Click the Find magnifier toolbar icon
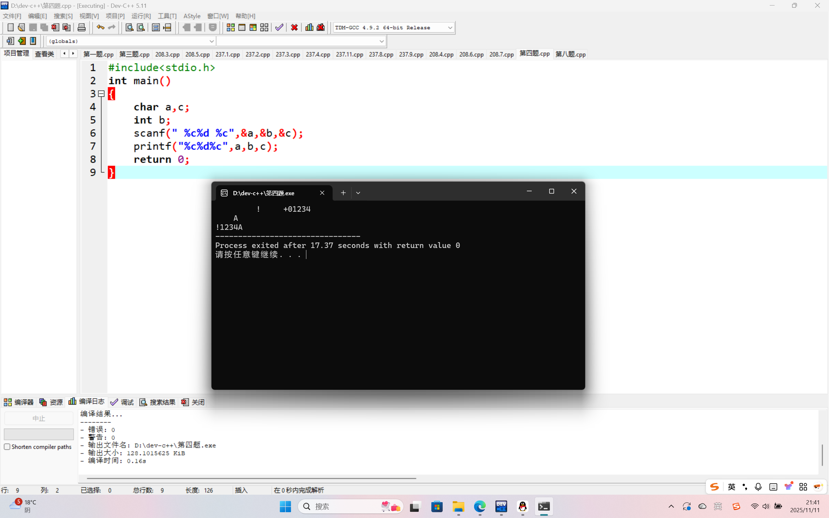The width and height of the screenshot is (829, 518). tap(129, 28)
